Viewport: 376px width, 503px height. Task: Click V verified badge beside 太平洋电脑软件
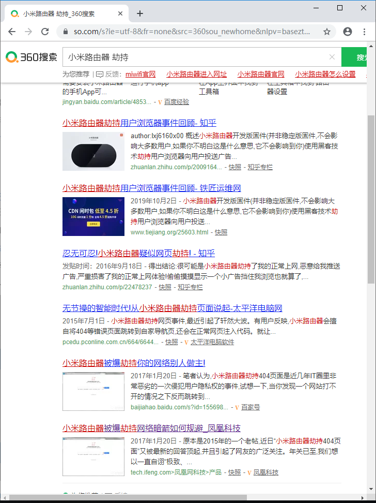point(186,342)
